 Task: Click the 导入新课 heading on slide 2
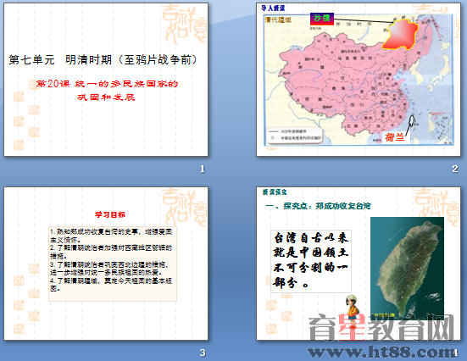point(273,8)
